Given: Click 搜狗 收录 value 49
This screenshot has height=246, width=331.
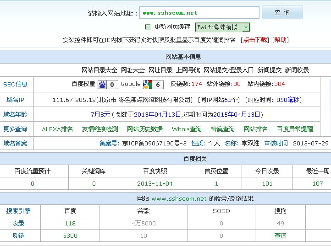Looking at the screenshot, I should pyautogui.click(x=281, y=223).
